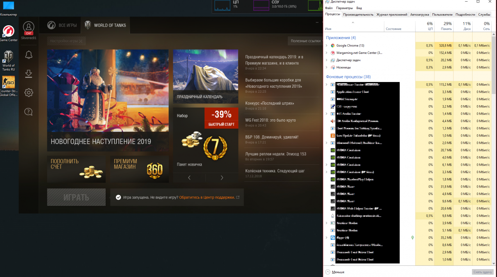Viewport: 497px width, 277px height.
Task: Open the Вид menu in Task Manager
Action: point(359,8)
